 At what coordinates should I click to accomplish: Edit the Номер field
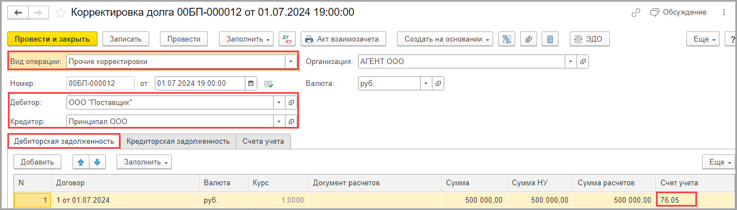click(100, 83)
